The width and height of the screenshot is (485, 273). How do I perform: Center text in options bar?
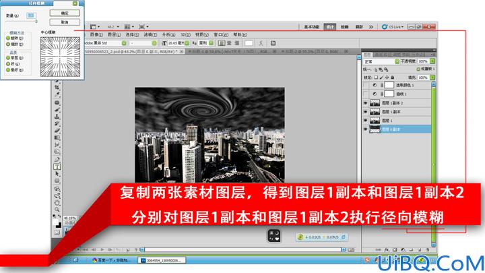(230, 43)
